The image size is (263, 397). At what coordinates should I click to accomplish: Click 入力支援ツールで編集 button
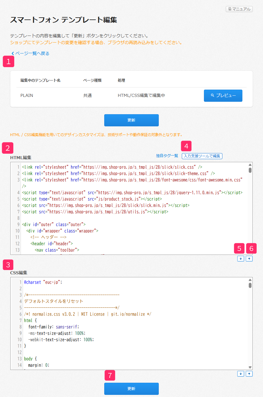coord(202,156)
